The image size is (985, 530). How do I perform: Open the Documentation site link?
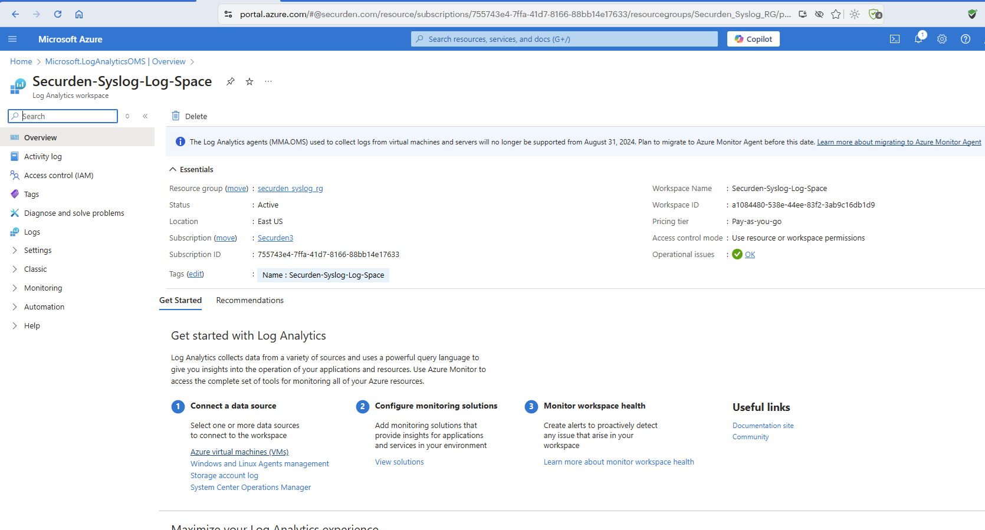[x=763, y=426]
